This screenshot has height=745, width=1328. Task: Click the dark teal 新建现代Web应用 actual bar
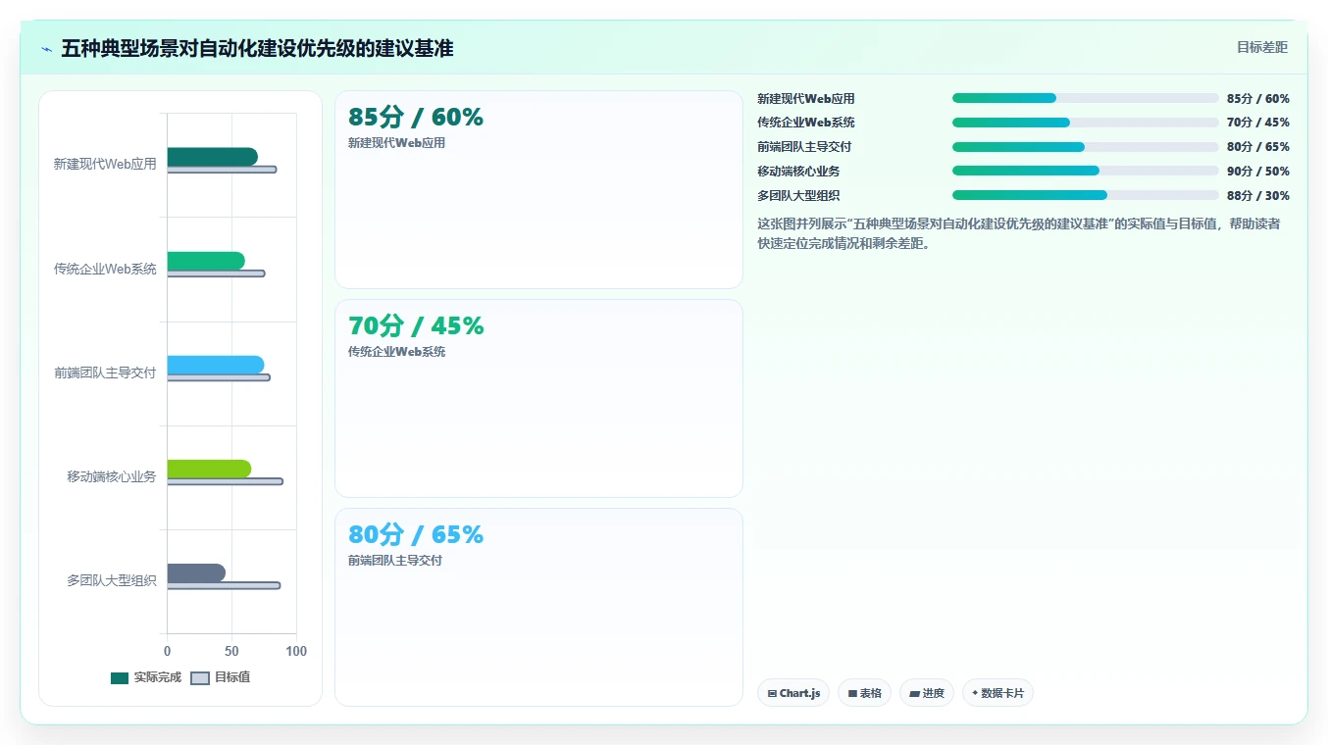point(212,157)
